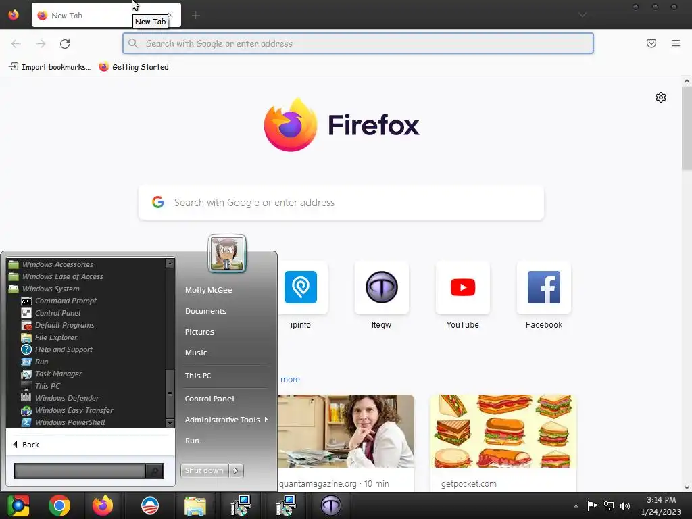Open Molly McGee user folder
Image resolution: width=692 pixels, height=519 pixels.
pos(209,290)
